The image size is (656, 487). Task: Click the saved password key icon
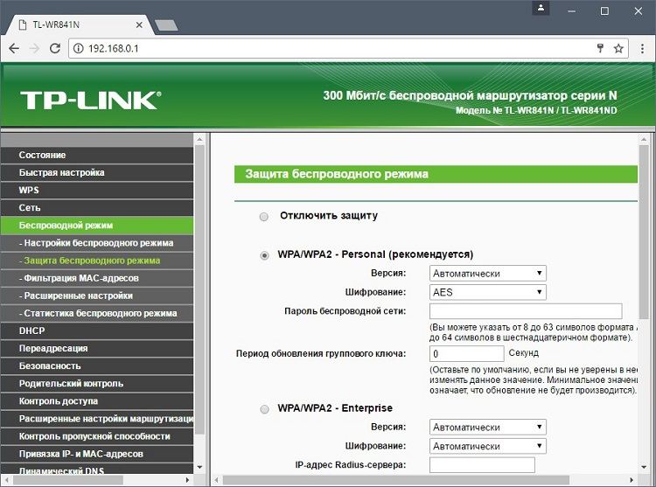coord(600,49)
